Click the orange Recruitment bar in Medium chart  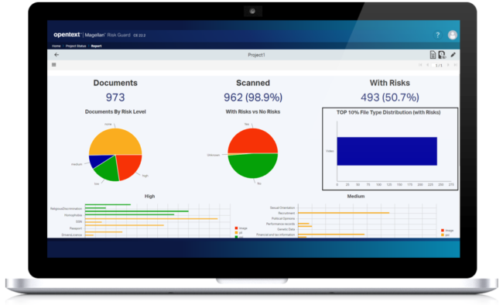click(x=344, y=213)
